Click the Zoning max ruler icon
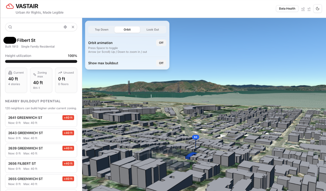 (x=34, y=74)
